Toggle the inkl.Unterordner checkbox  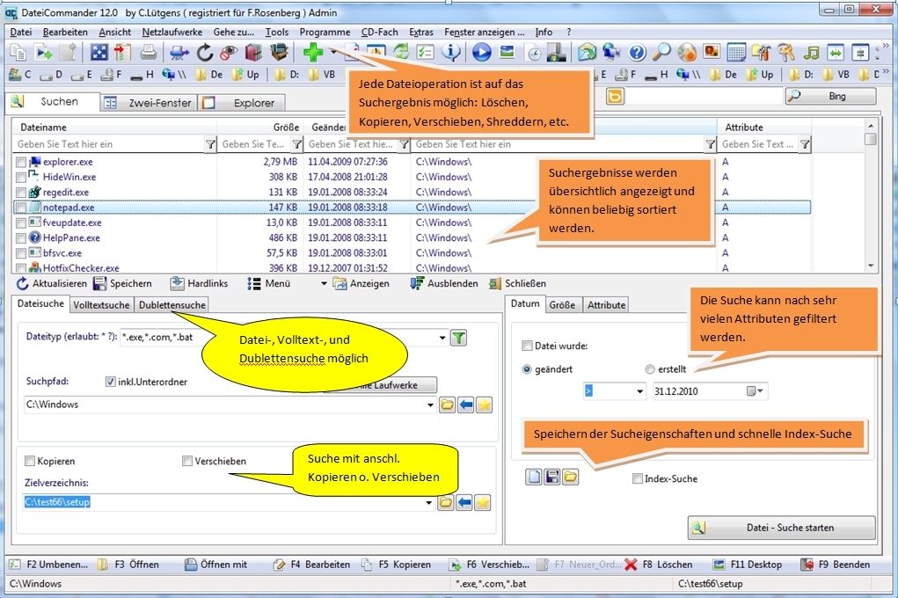tap(111, 382)
